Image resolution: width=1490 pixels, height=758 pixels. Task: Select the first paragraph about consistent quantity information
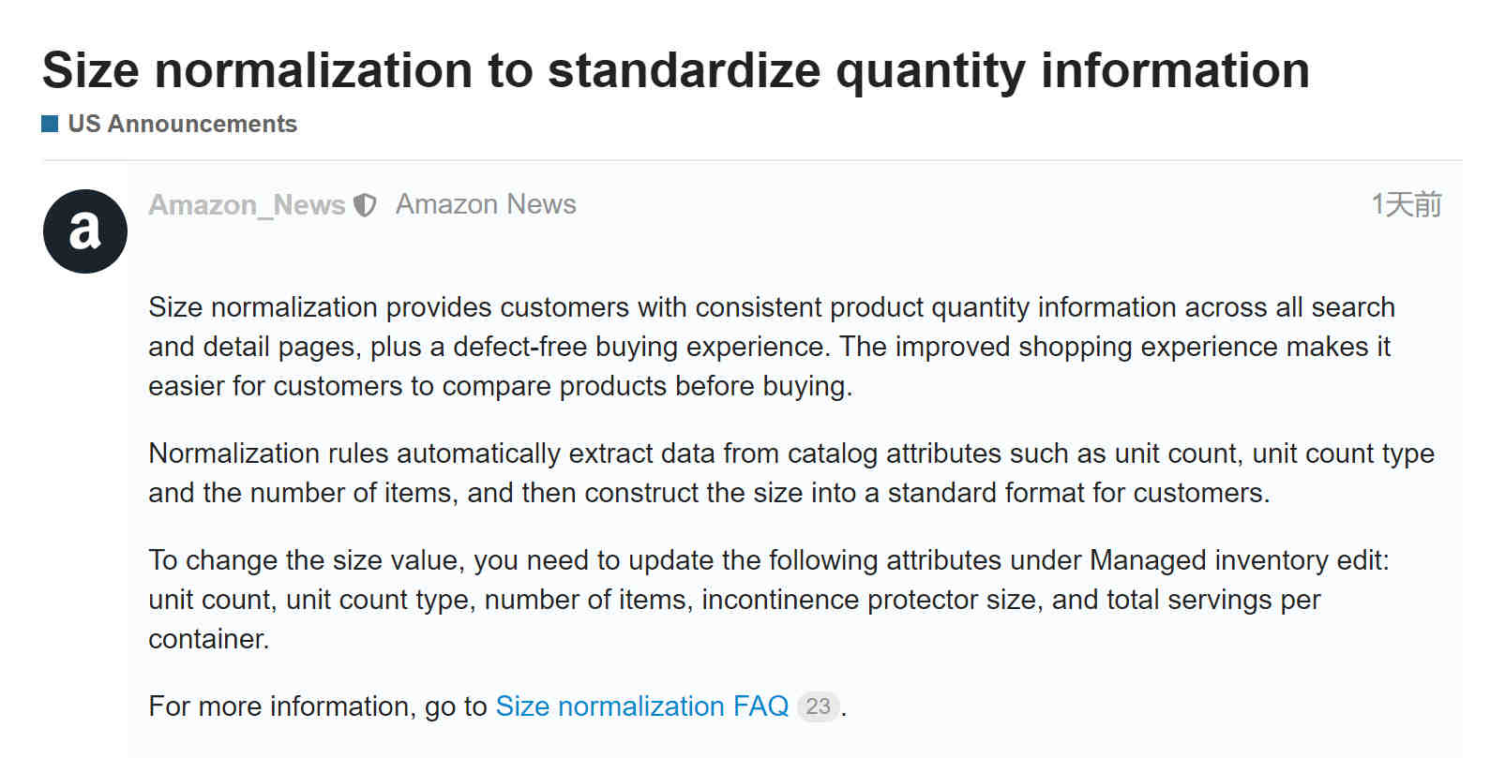tap(772, 347)
